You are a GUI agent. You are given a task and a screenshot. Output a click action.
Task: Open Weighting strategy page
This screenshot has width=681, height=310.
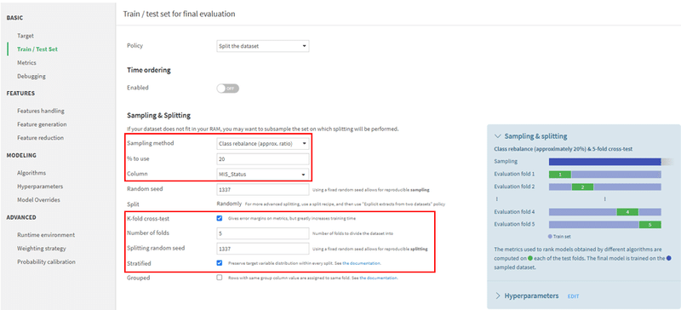click(x=42, y=249)
